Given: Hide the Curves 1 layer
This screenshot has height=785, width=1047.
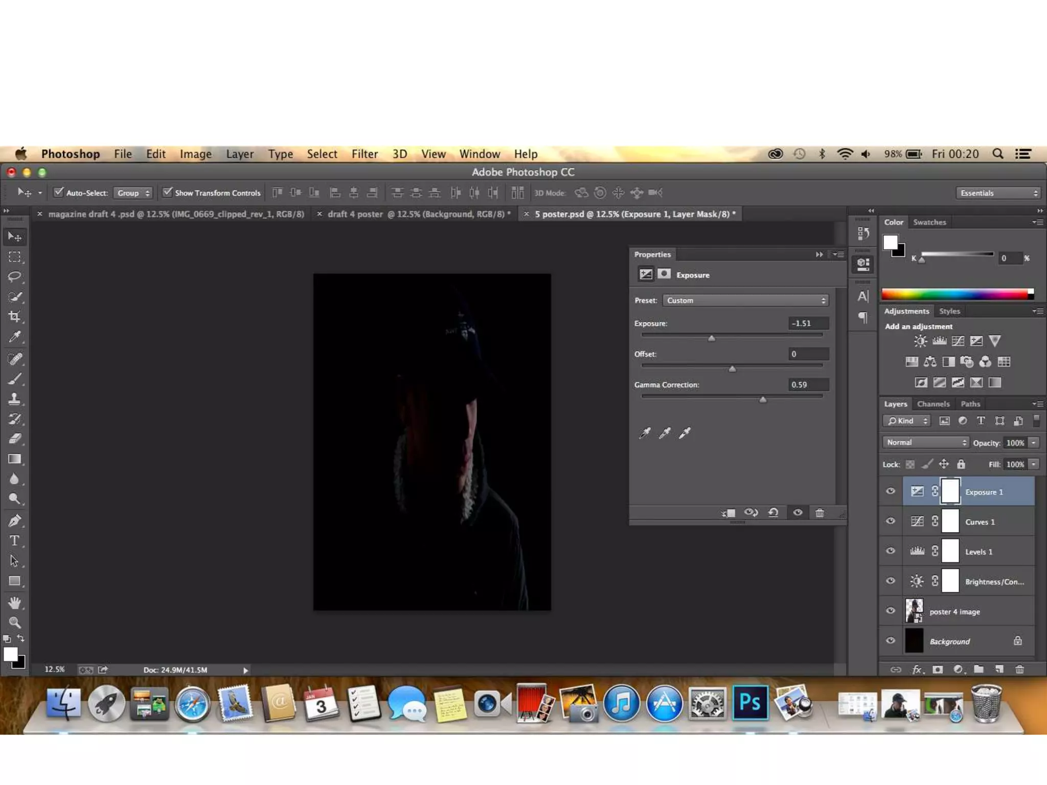Looking at the screenshot, I should click(x=891, y=521).
